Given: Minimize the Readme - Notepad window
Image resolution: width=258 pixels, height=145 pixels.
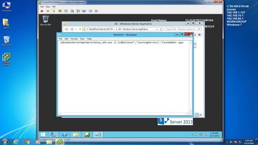Looking at the screenshot, I should point(177,34).
